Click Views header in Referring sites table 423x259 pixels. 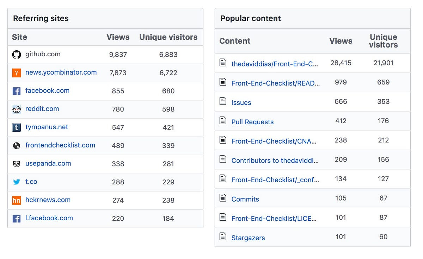118,37
